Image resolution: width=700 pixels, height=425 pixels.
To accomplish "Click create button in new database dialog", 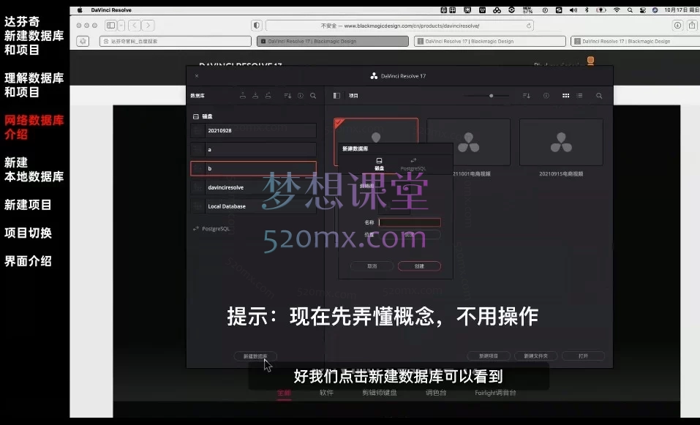I will pyautogui.click(x=419, y=266).
